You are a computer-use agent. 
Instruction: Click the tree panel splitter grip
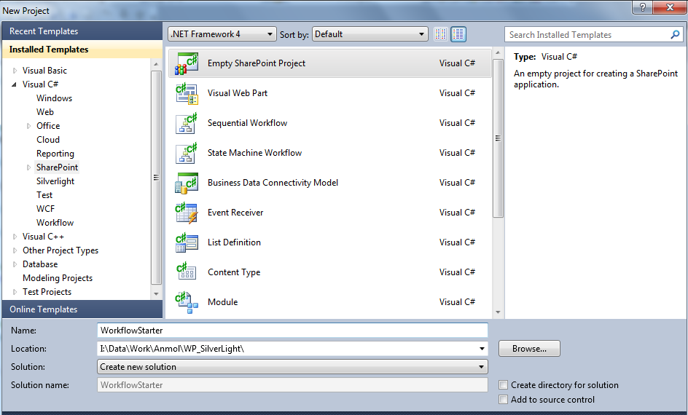coord(156,178)
